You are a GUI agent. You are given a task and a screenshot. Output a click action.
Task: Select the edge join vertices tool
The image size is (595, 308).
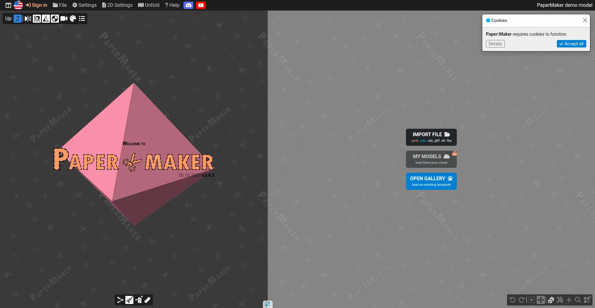tap(120, 300)
